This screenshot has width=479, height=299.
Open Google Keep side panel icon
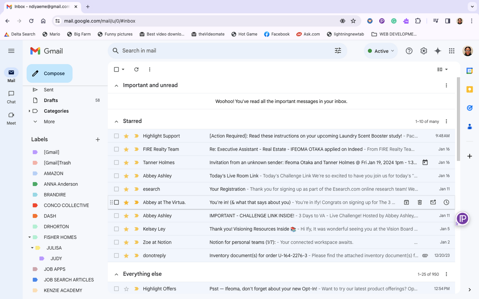[469, 89]
